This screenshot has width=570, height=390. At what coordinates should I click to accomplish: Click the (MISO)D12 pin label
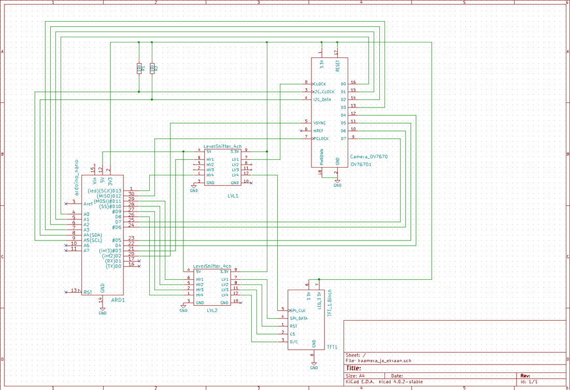(109, 196)
